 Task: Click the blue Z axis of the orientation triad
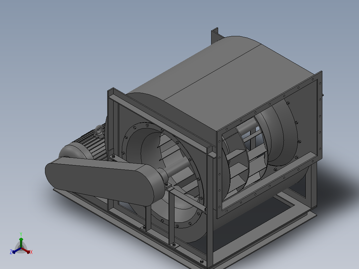coord(17,250)
